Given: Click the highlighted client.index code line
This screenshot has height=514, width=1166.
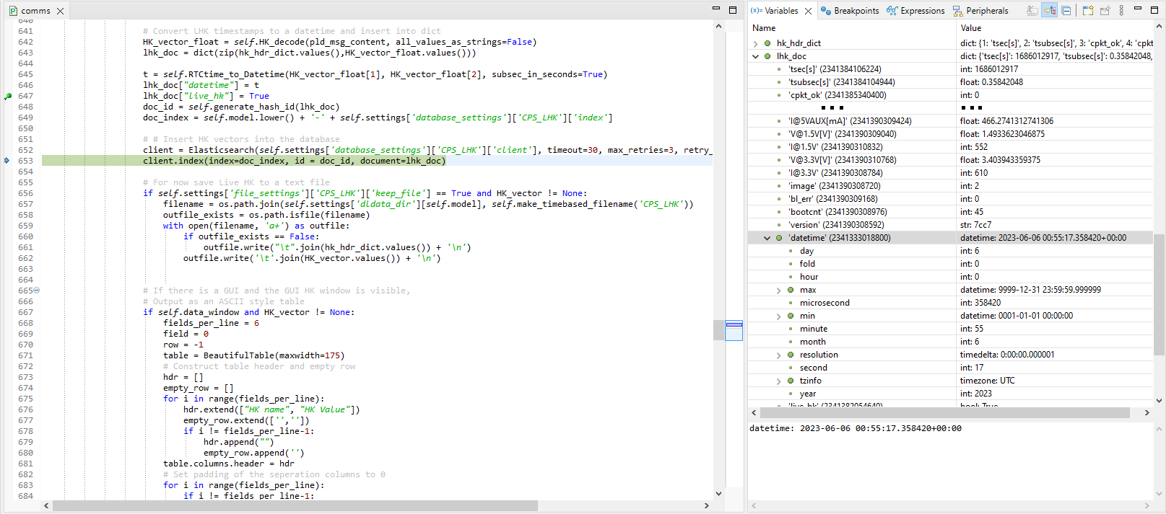Looking at the screenshot, I should click(x=294, y=161).
